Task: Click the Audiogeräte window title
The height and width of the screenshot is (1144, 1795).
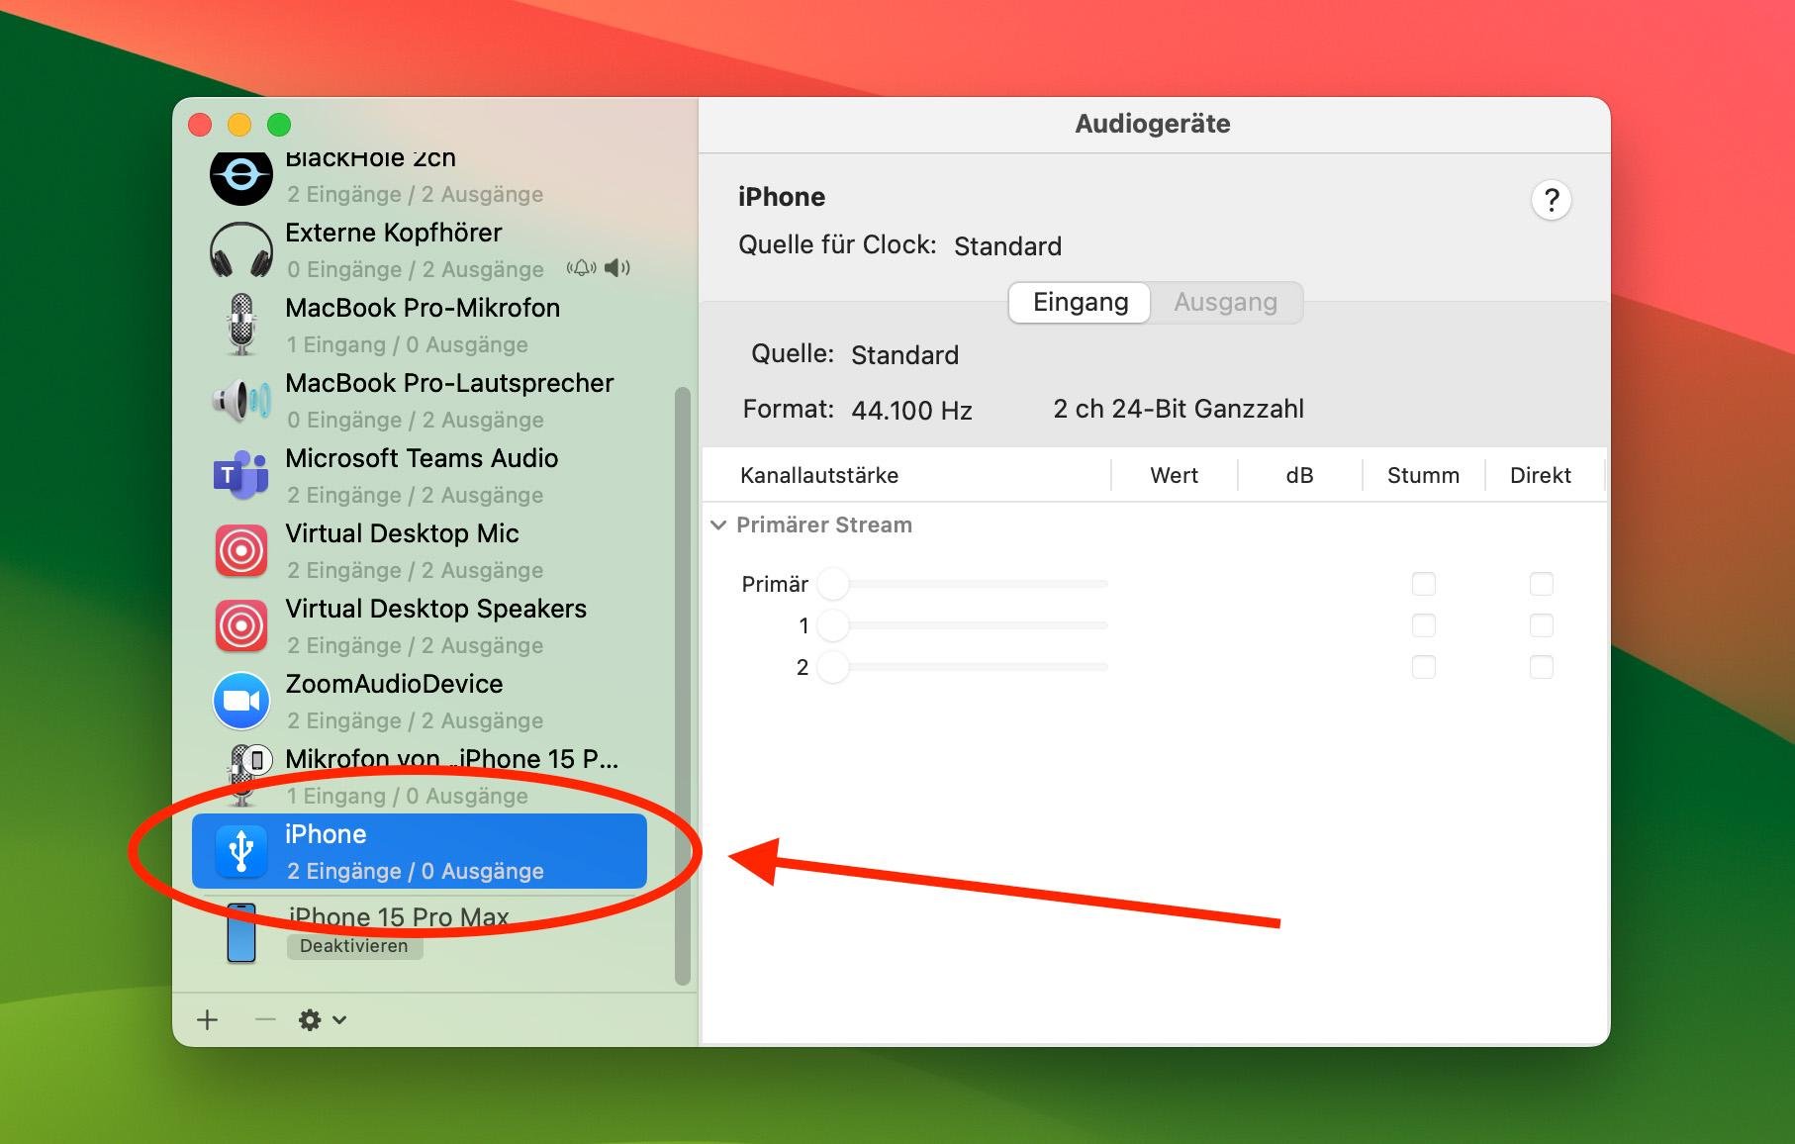Action: 1153,124
